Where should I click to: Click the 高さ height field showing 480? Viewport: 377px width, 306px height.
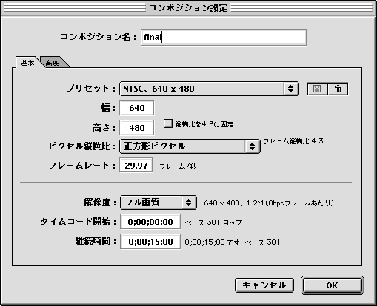tap(137, 128)
